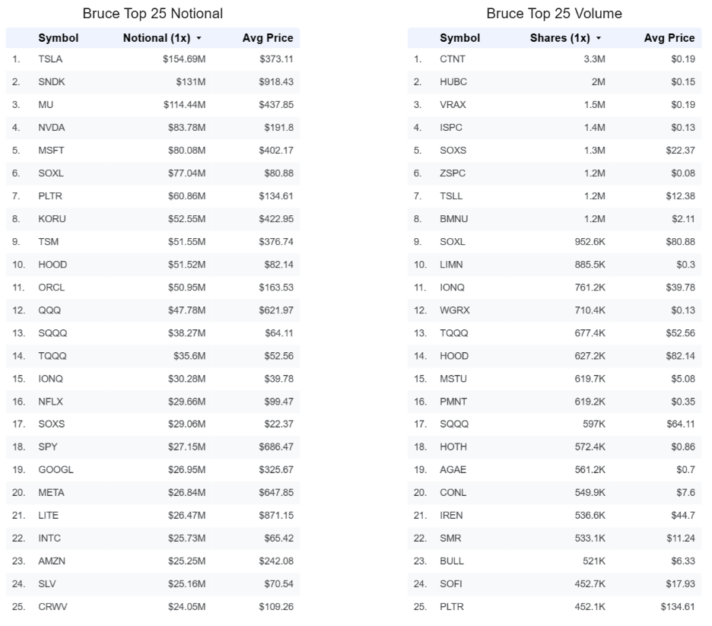Select the $154.69M notional value cell
Image resolution: width=712 pixels, height=626 pixels.
[184, 59]
